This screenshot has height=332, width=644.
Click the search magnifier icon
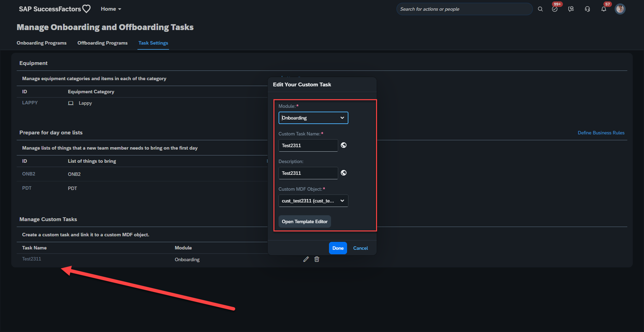pos(540,9)
